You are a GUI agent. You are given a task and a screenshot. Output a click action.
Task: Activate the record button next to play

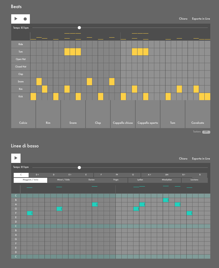25,19
